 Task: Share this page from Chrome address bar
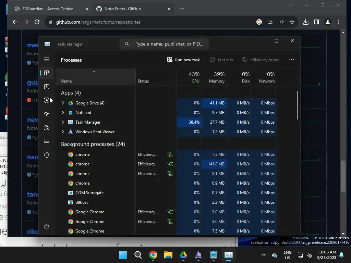pos(281,22)
